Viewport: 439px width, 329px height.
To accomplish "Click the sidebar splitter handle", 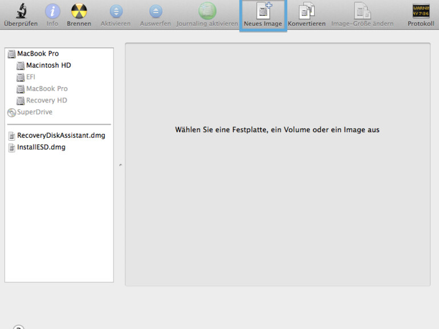I will (120, 165).
